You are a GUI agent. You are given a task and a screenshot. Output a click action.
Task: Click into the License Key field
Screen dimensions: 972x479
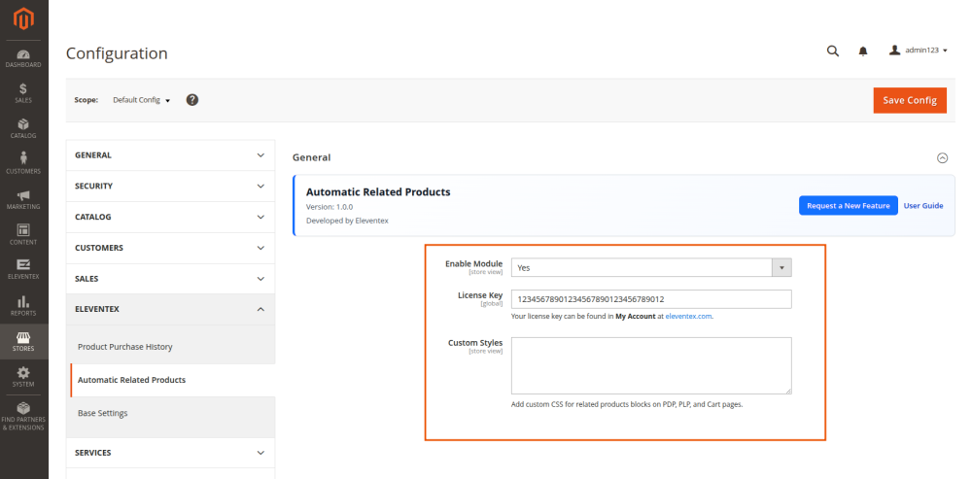(650, 299)
